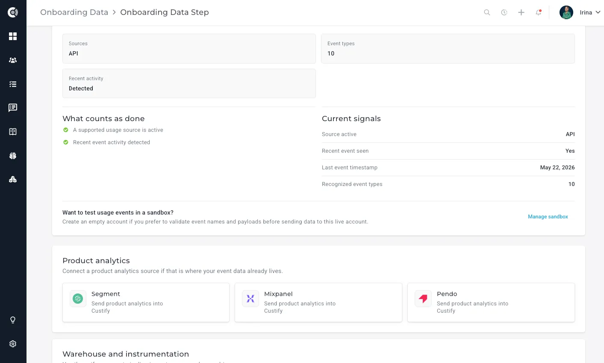
Task: Open the tasks checklist sidebar icon
Action: tap(13, 84)
